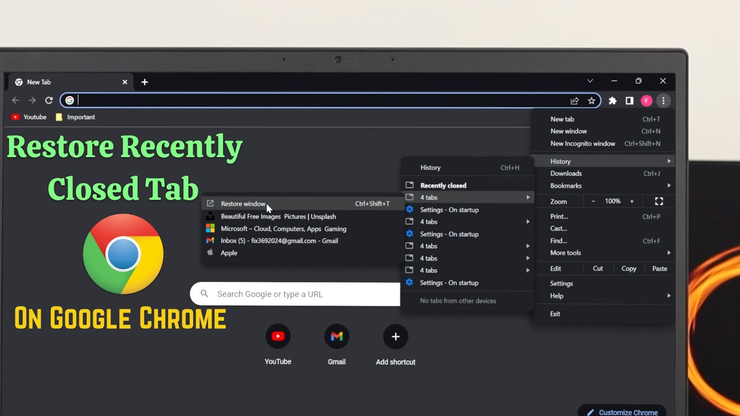The width and height of the screenshot is (740, 416).
Task: Open the Extensions puzzle icon
Action: [x=613, y=101]
